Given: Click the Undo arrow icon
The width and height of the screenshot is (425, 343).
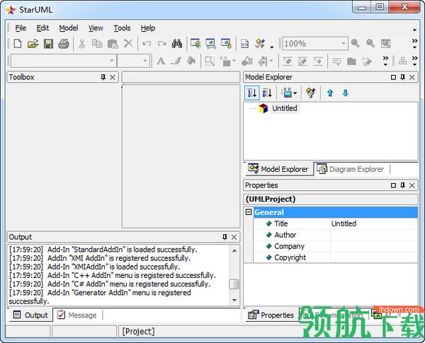Looking at the screenshot, I should (147, 44).
